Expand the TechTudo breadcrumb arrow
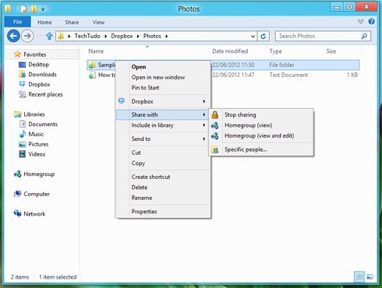Viewport: 382px width, 288px height. pos(106,37)
